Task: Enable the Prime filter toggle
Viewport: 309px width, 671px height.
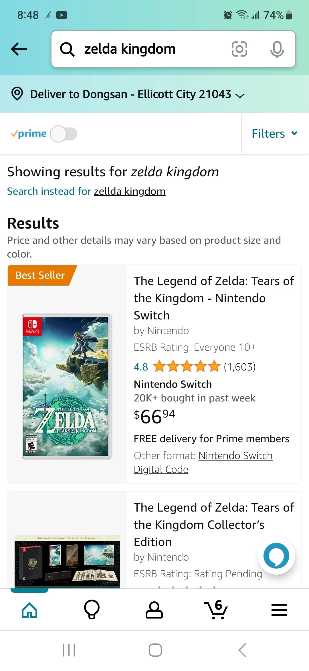Action: pos(64,134)
